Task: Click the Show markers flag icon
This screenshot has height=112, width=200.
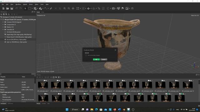Action: coord(123,8)
